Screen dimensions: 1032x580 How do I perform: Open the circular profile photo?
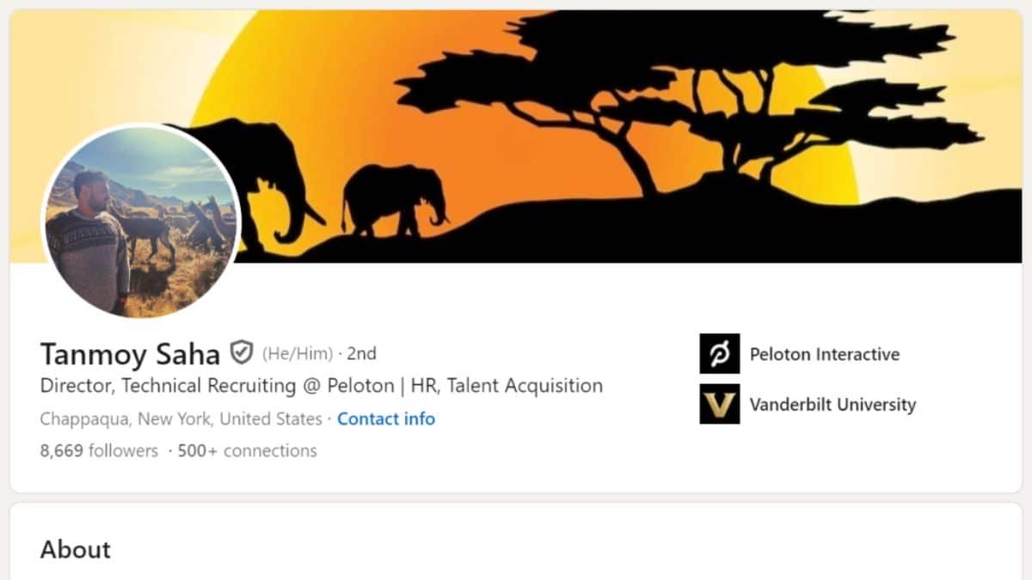pos(140,221)
